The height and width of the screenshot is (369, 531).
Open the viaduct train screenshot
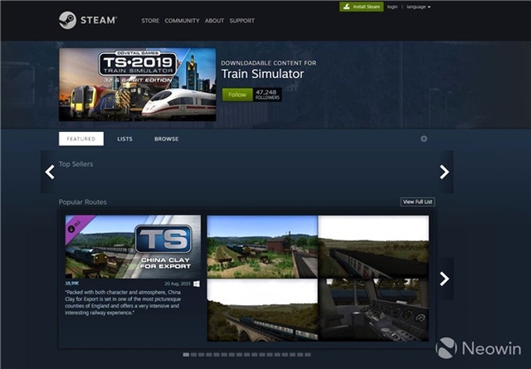(262, 310)
